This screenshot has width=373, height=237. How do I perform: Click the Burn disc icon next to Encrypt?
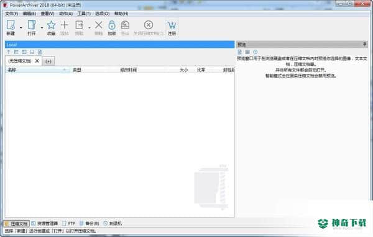pyautogui.click(x=125, y=25)
